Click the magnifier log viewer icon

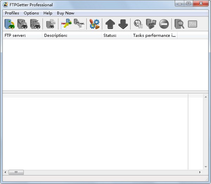[179, 24]
